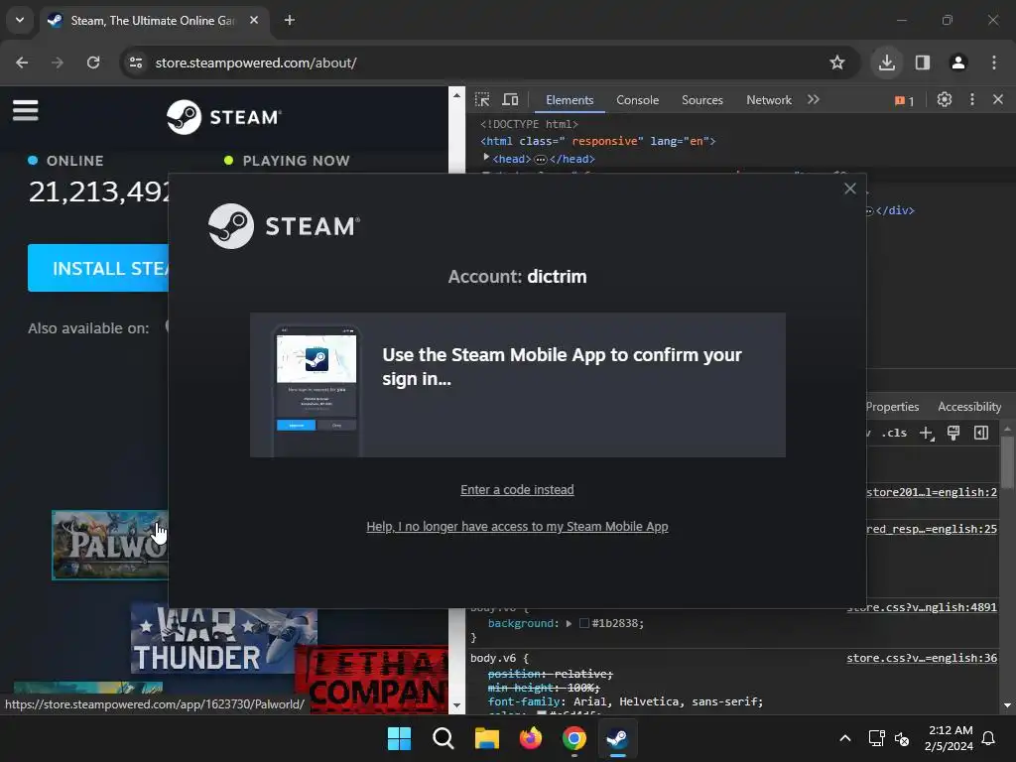1016x762 pixels.
Task: Open the Lethal Company game thumbnail
Action: click(x=371, y=679)
